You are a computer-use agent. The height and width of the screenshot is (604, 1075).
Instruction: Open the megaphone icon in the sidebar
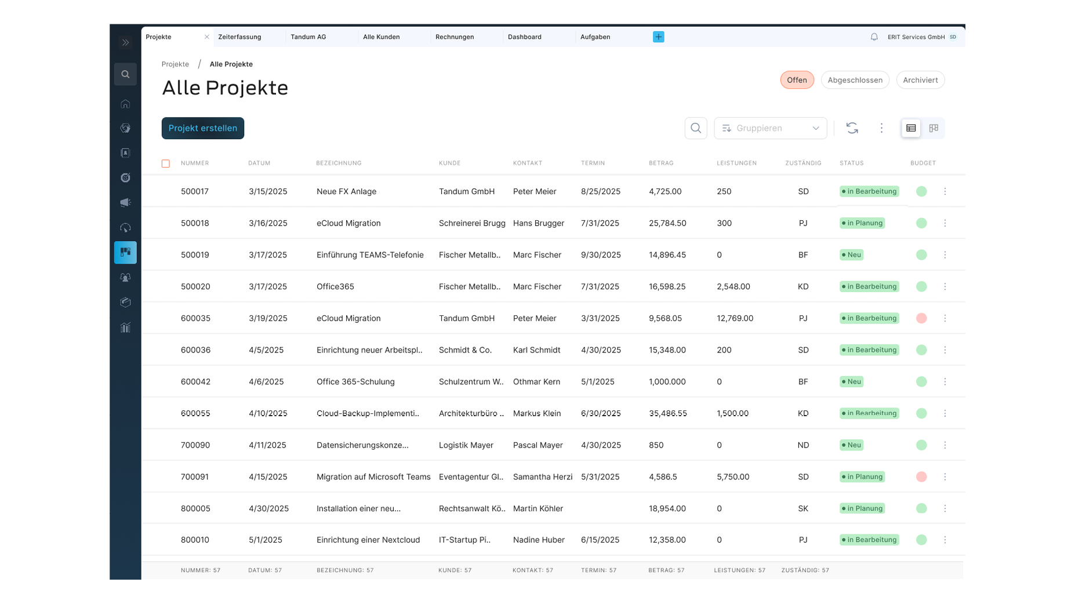click(x=125, y=203)
